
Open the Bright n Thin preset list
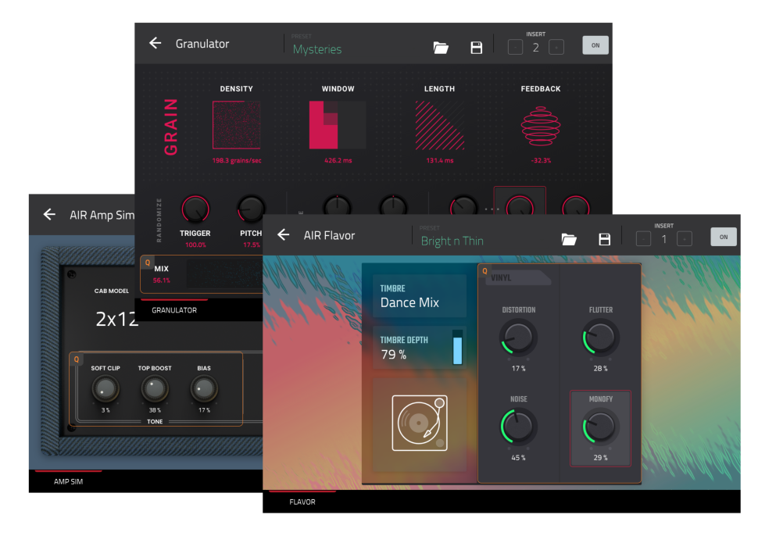(x=452, y=241)
